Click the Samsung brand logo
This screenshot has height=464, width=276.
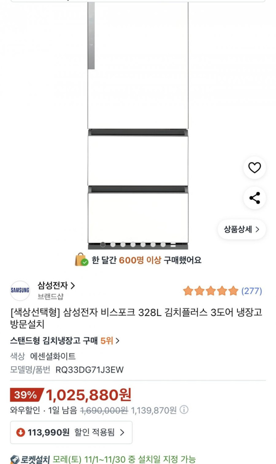[x=20, y=290]
